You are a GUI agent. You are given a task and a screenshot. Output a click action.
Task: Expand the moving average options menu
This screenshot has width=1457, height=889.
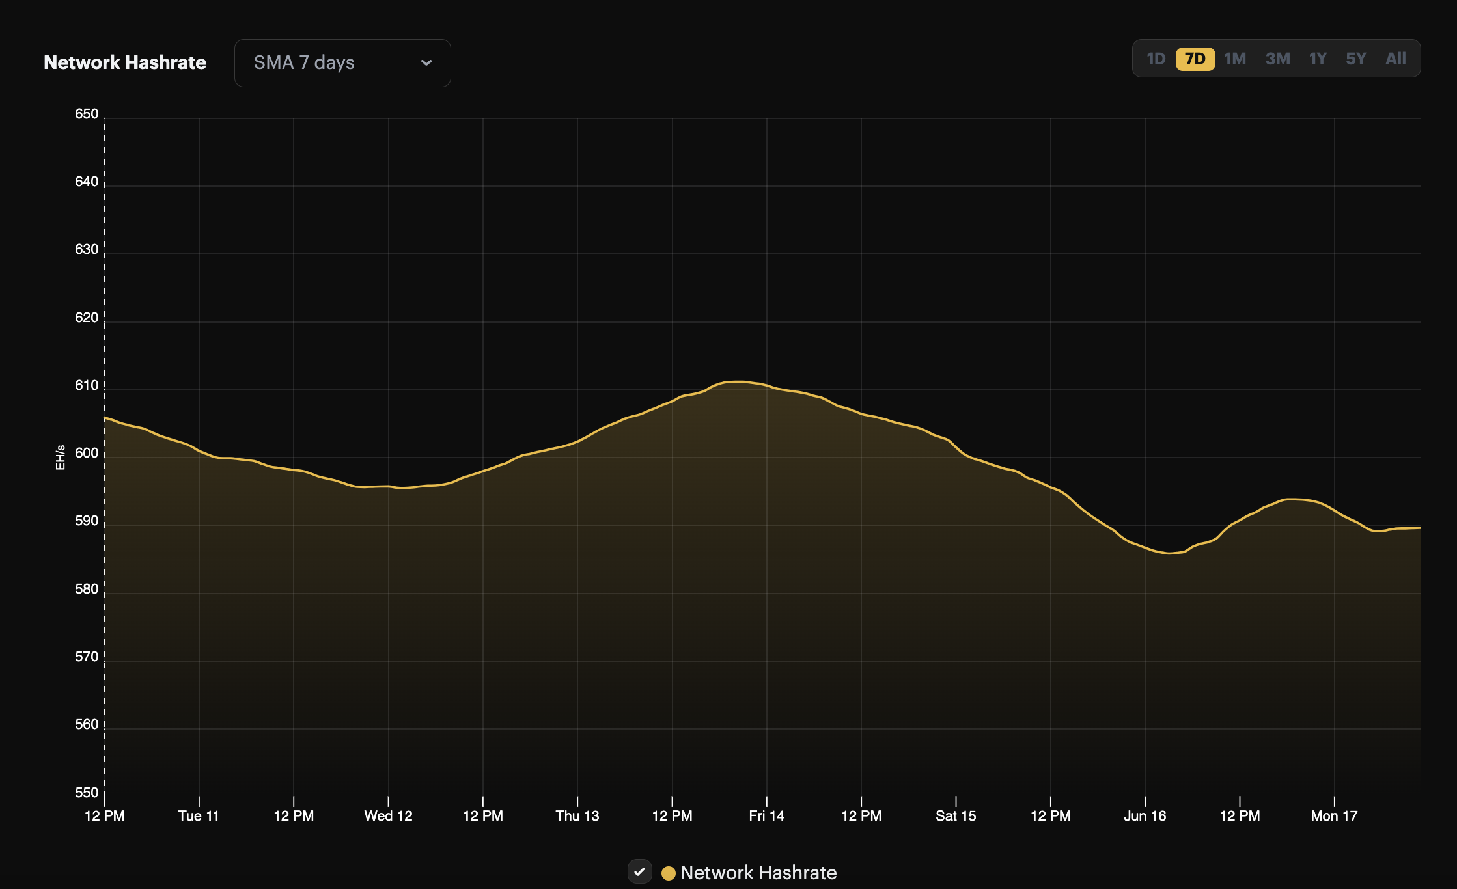click(x=342, y=62)
